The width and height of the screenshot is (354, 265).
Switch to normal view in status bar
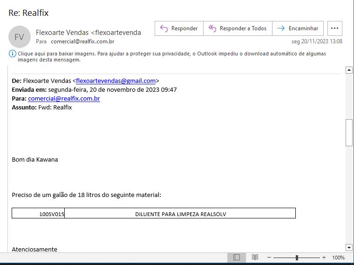pyautogui.click(x=237, y=258)
